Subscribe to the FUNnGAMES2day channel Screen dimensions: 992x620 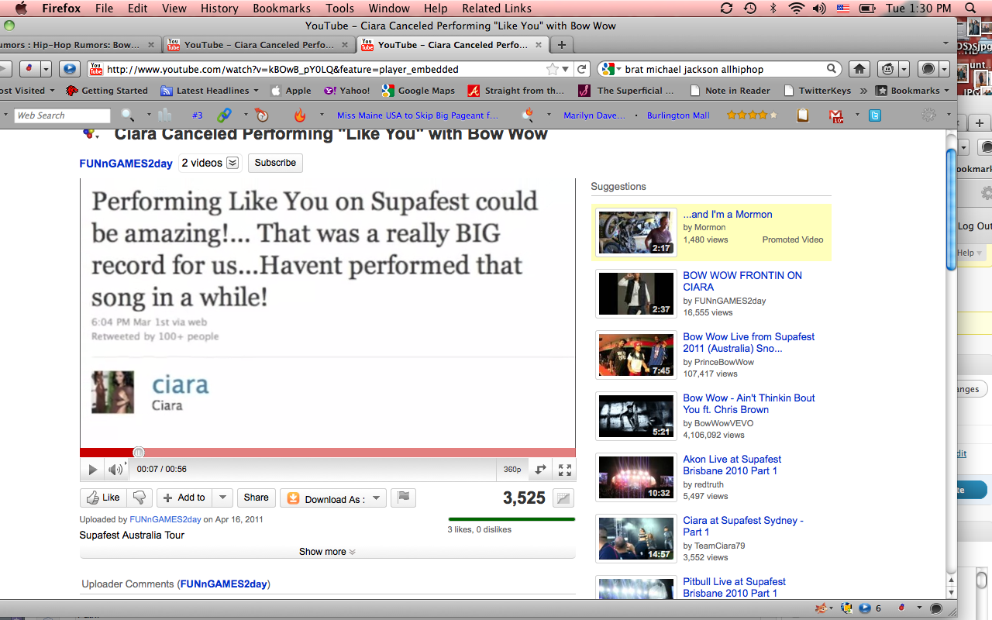coord(275,163)
